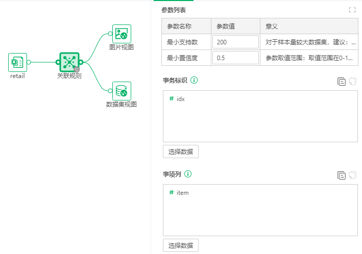Open the 数据集视图 node
Viewport: 362px width, 254px height.
[122, 91]
